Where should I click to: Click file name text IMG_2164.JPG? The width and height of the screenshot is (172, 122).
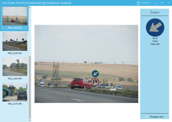(x=15, y=78)
